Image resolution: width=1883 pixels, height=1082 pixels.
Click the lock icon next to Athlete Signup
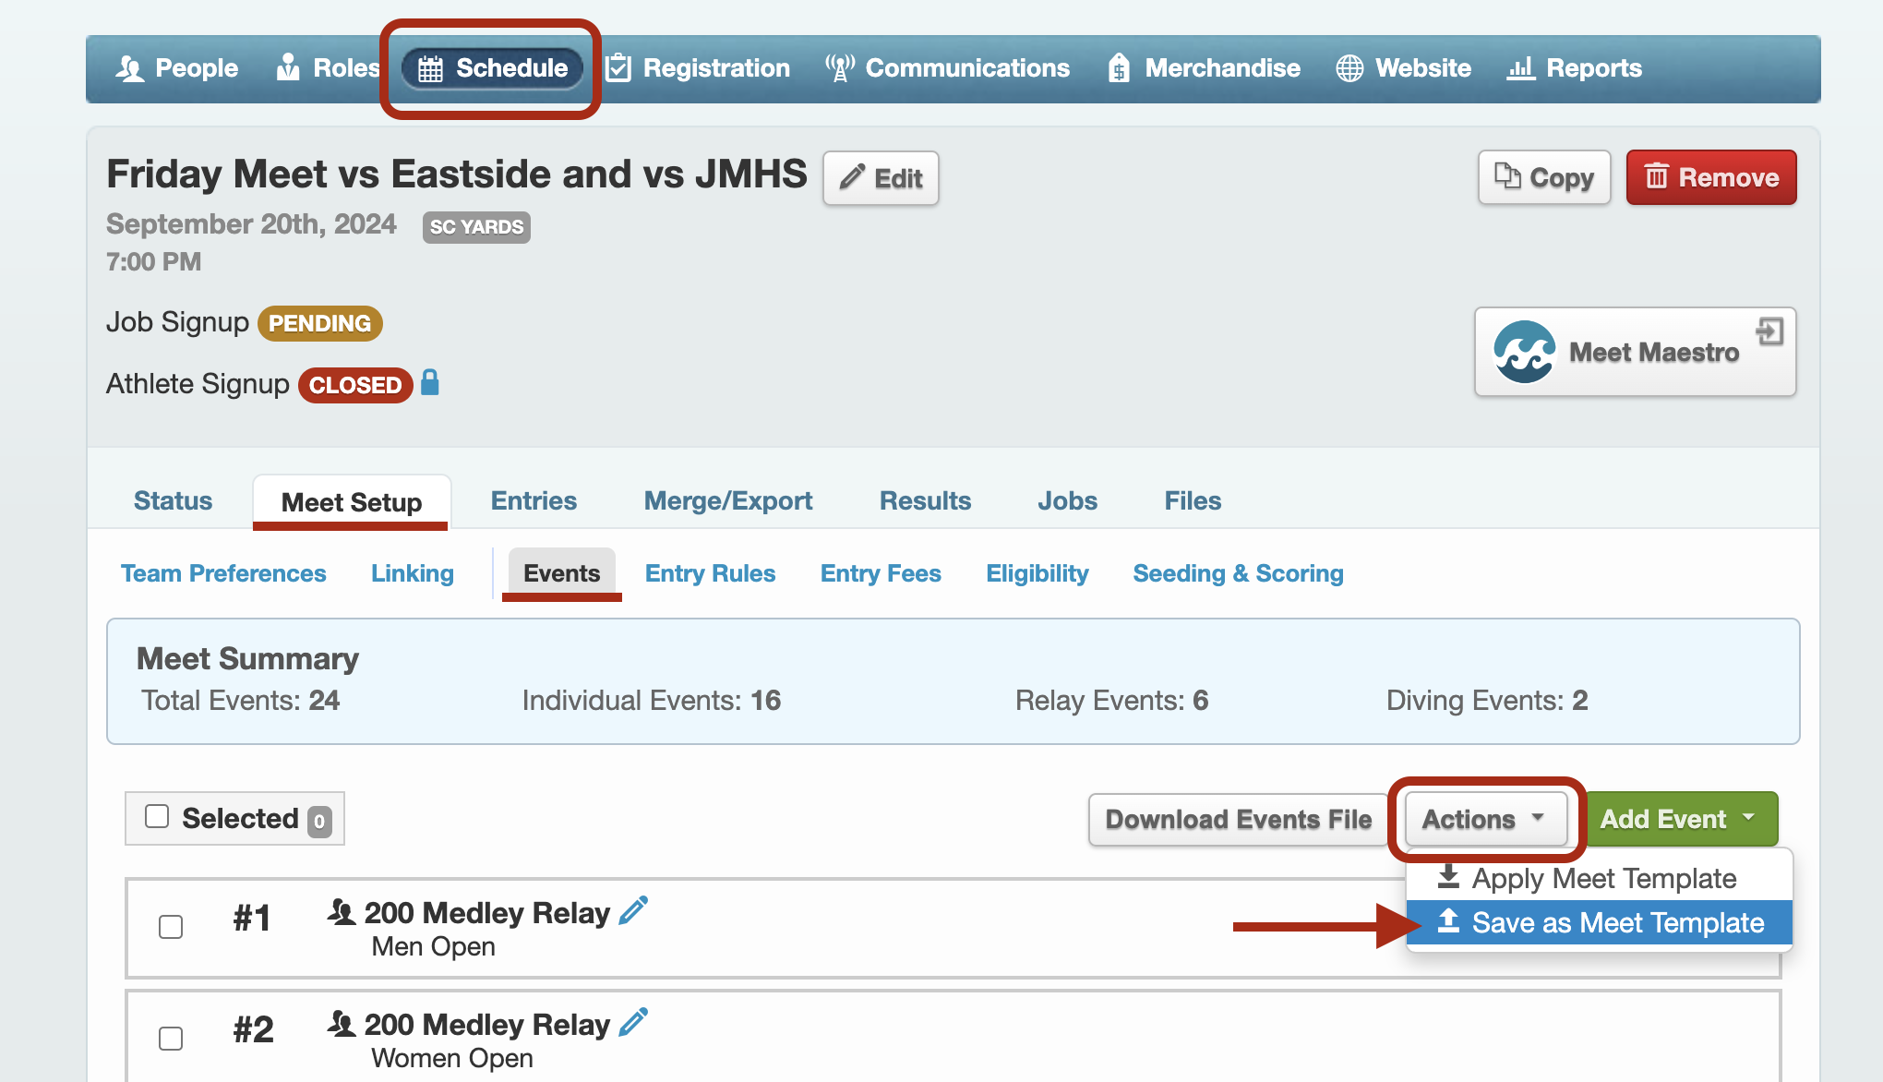coord(430,384)
